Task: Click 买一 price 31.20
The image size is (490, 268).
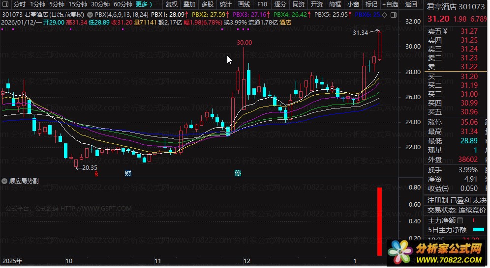Action: pos(469,77)
